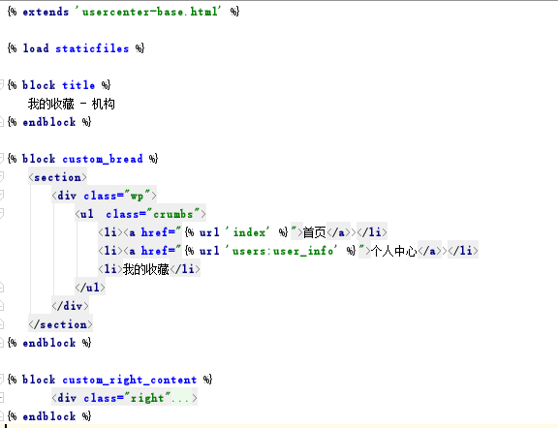Click the 'staticfiles' word
The image size is (558, 428).
(x=92, y=48)
